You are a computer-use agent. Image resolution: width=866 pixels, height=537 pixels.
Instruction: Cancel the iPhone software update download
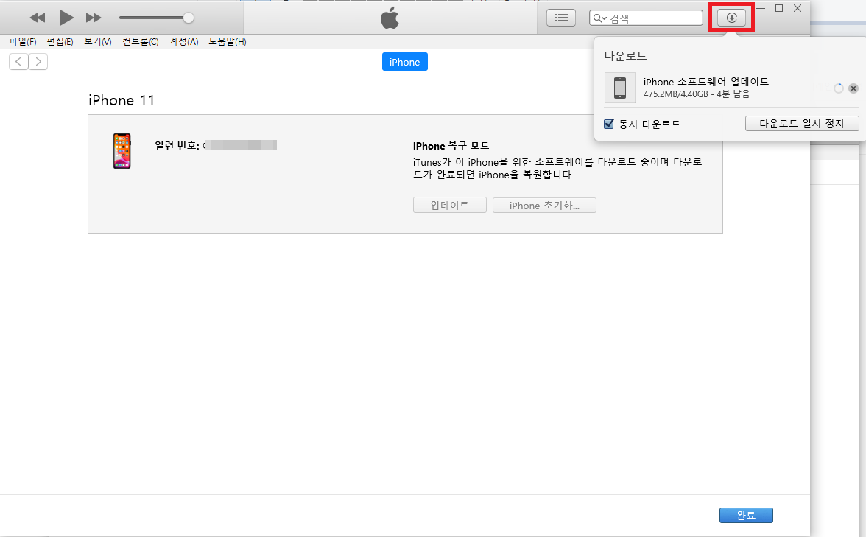[853, 88]
